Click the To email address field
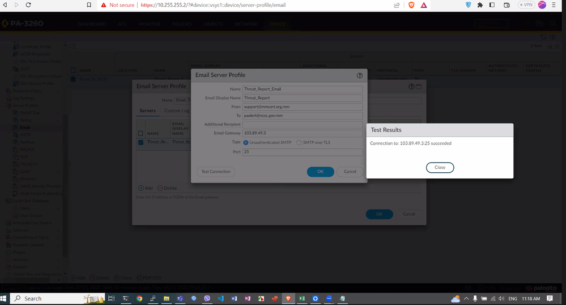 click(303, 115)
